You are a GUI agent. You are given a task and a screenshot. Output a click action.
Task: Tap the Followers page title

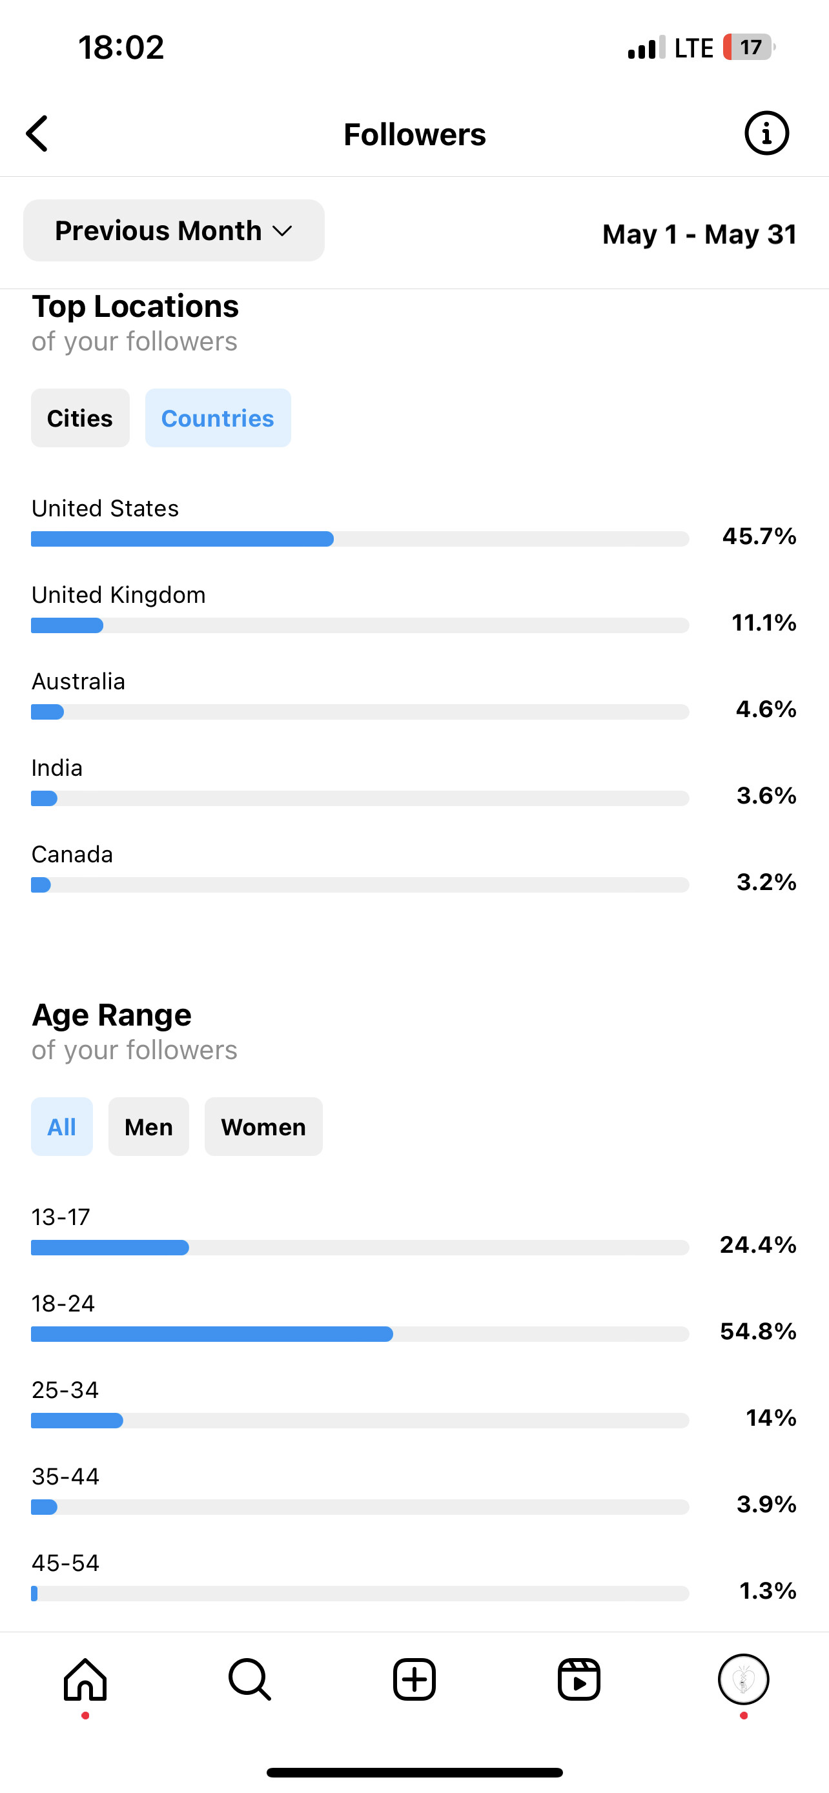415,134
